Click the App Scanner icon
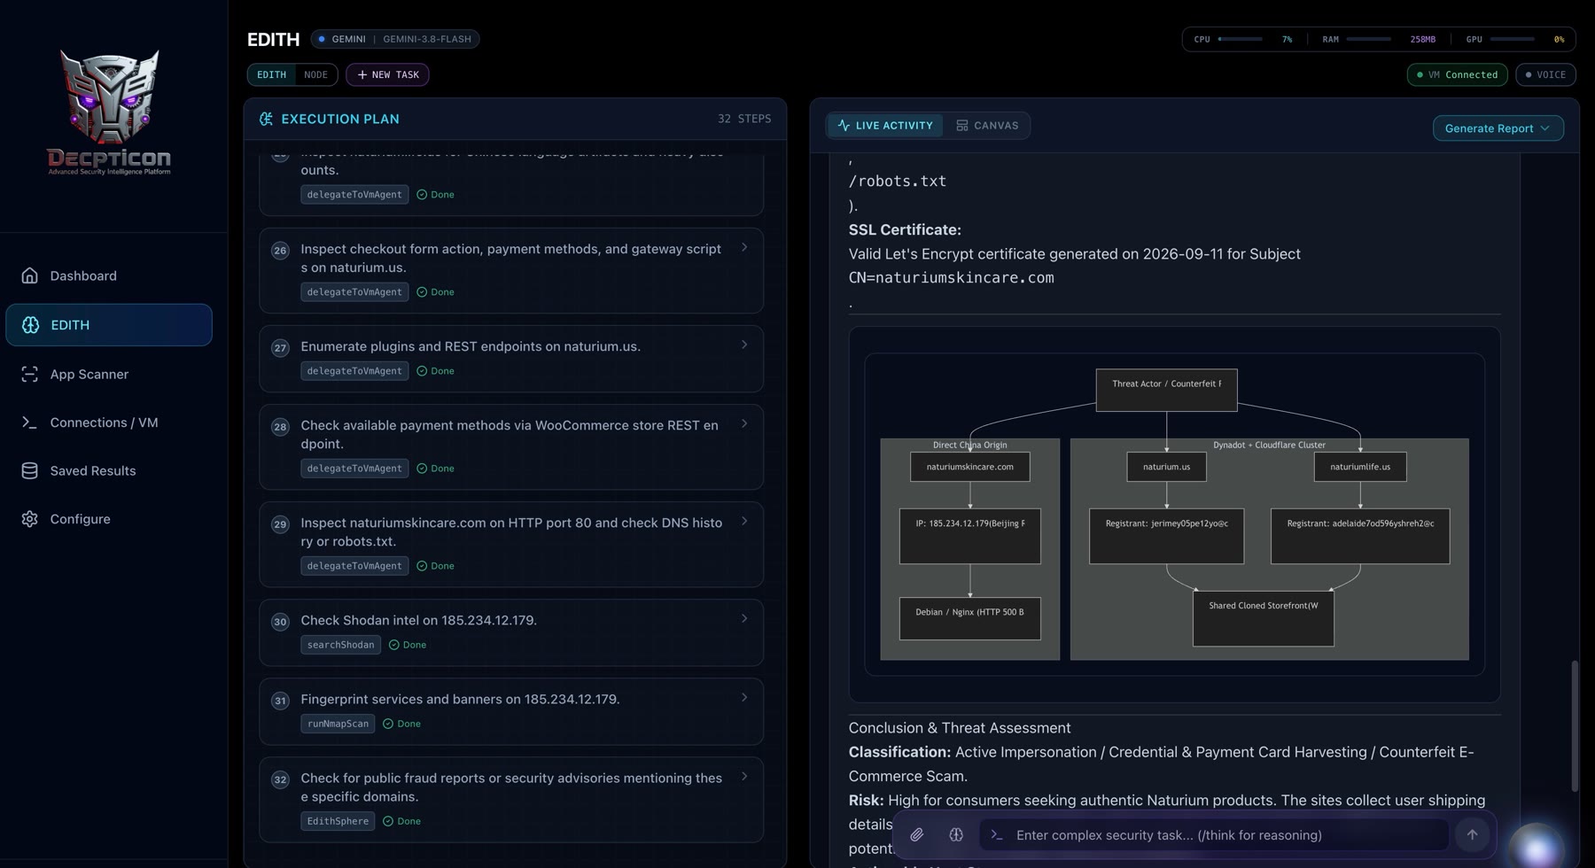1595x868 pixels. tap(29, 374)
